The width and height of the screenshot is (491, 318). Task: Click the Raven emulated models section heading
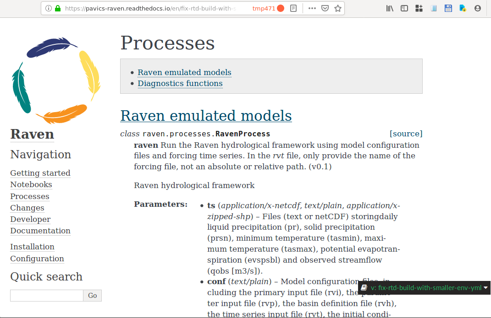206,116
